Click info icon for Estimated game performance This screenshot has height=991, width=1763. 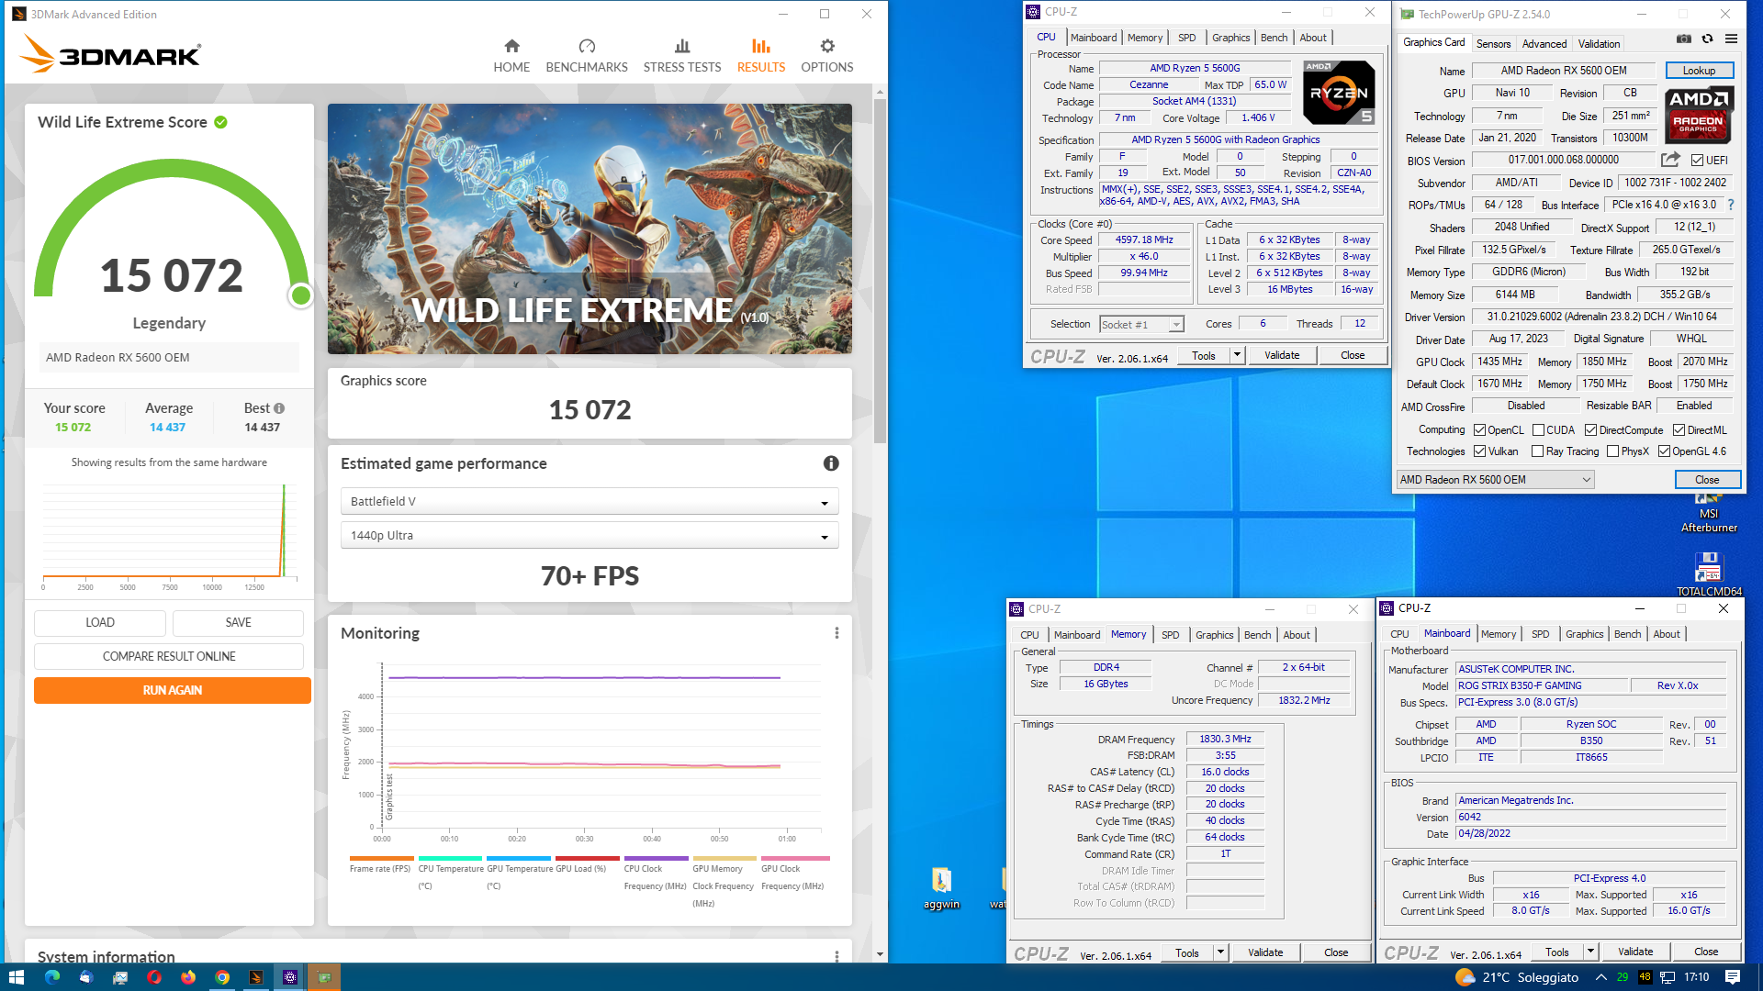(x=831, y=463)
